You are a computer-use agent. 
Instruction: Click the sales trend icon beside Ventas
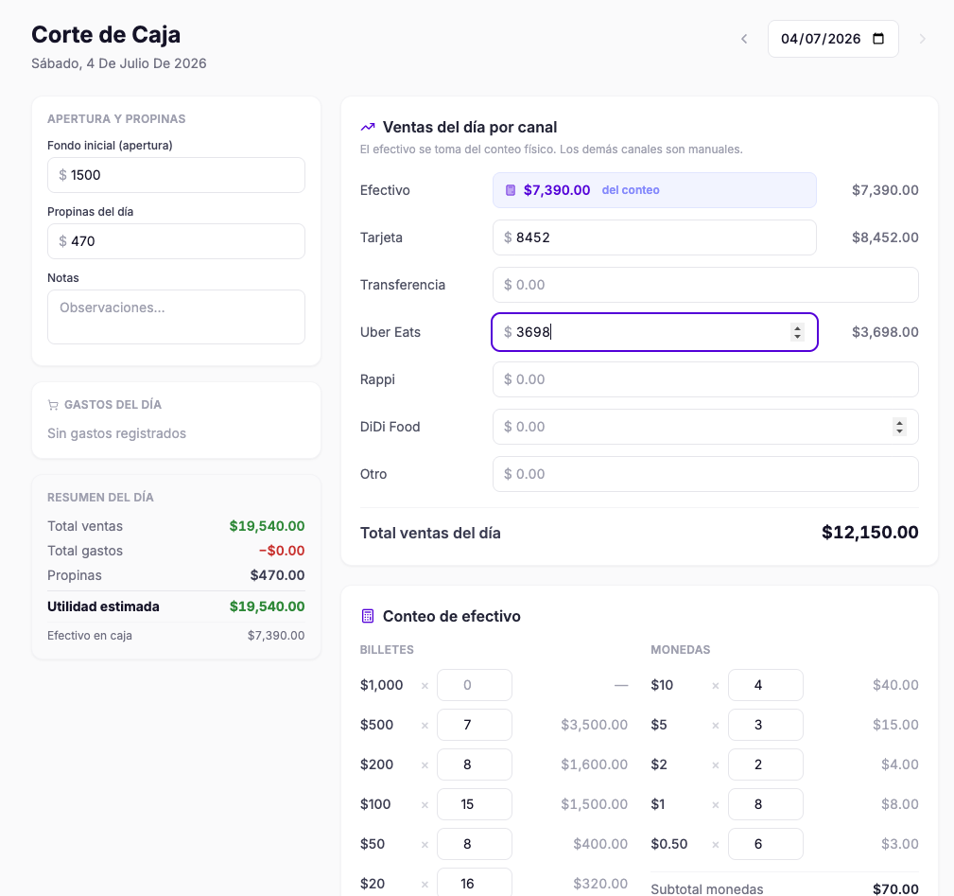point(368,127)
